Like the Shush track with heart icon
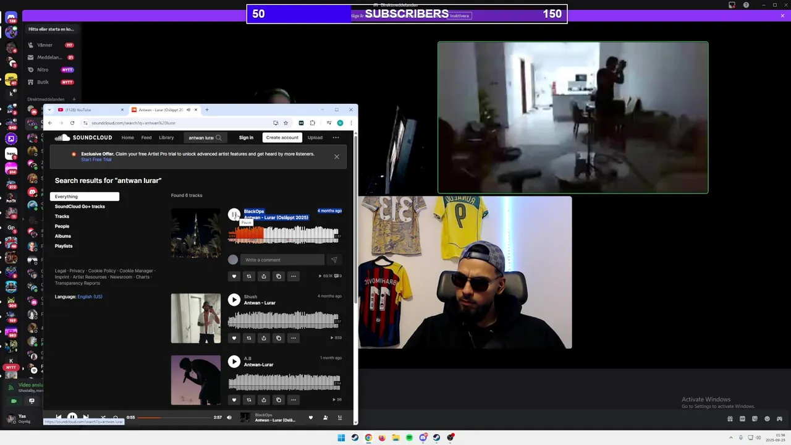Image resolution: width=791 pixels, height=445 pixels. (234, 338)
